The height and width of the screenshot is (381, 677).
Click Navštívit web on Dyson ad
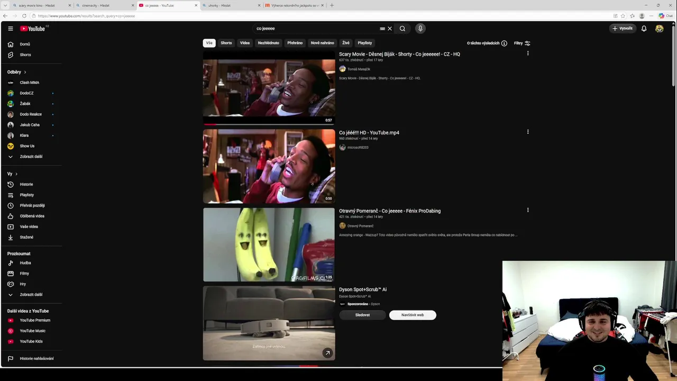click(x=413, y=315)
